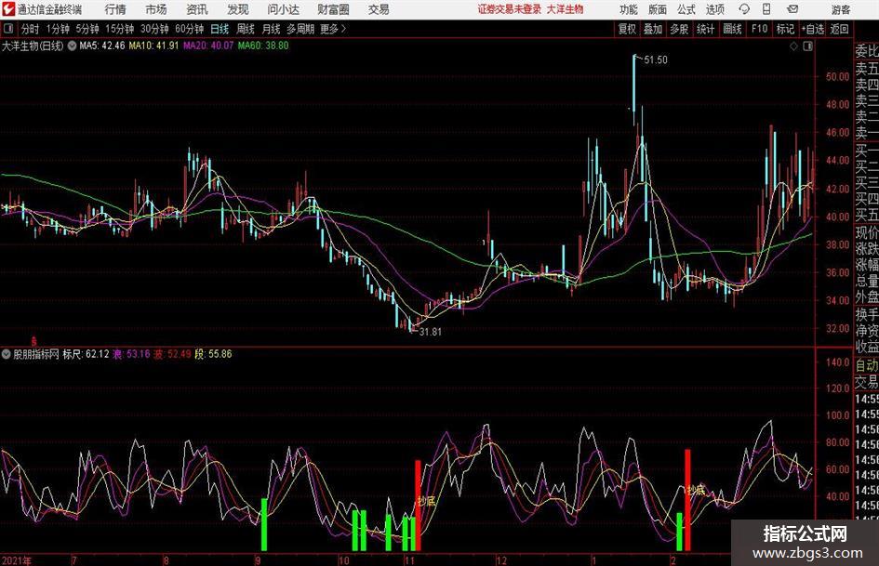Click the 大洋生物(日线) chart title
879x566 pixels.
click(x=33, y=46)
